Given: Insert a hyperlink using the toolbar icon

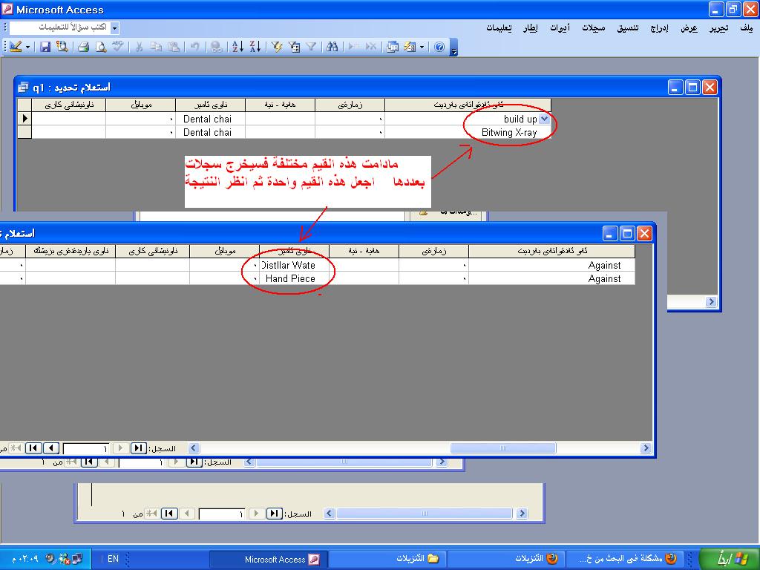Looking at the screenshot, I should pos(217,47).
